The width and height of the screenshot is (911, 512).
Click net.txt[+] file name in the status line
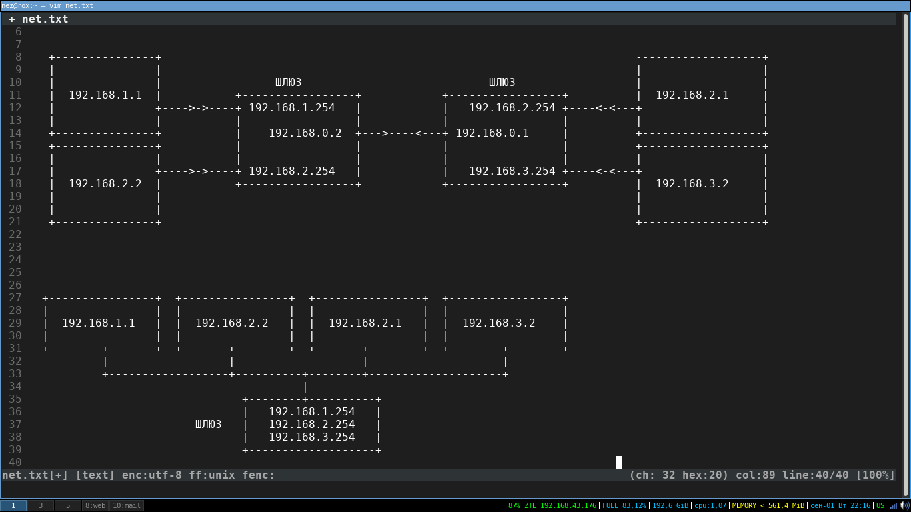click(x=35, y=475)
